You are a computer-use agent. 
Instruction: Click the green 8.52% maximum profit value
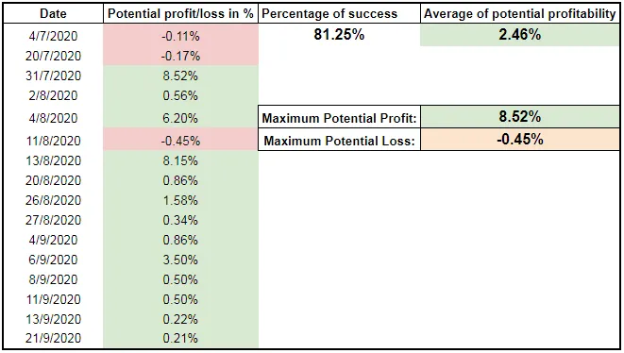[x=520, y=117]
